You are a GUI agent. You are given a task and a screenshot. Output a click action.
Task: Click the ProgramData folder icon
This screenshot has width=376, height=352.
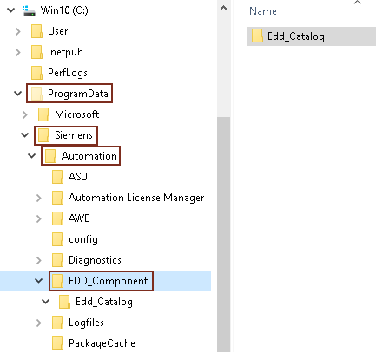tap(36, 94)
